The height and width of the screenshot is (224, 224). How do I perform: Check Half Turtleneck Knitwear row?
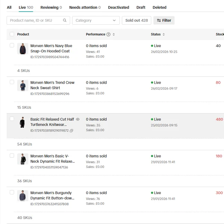pyautogui.click(x=12, y=119)
